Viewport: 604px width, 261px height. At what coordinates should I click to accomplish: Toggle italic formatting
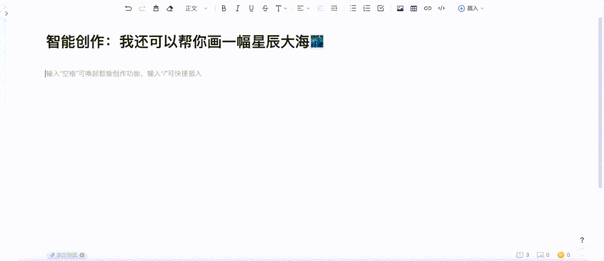238,8
